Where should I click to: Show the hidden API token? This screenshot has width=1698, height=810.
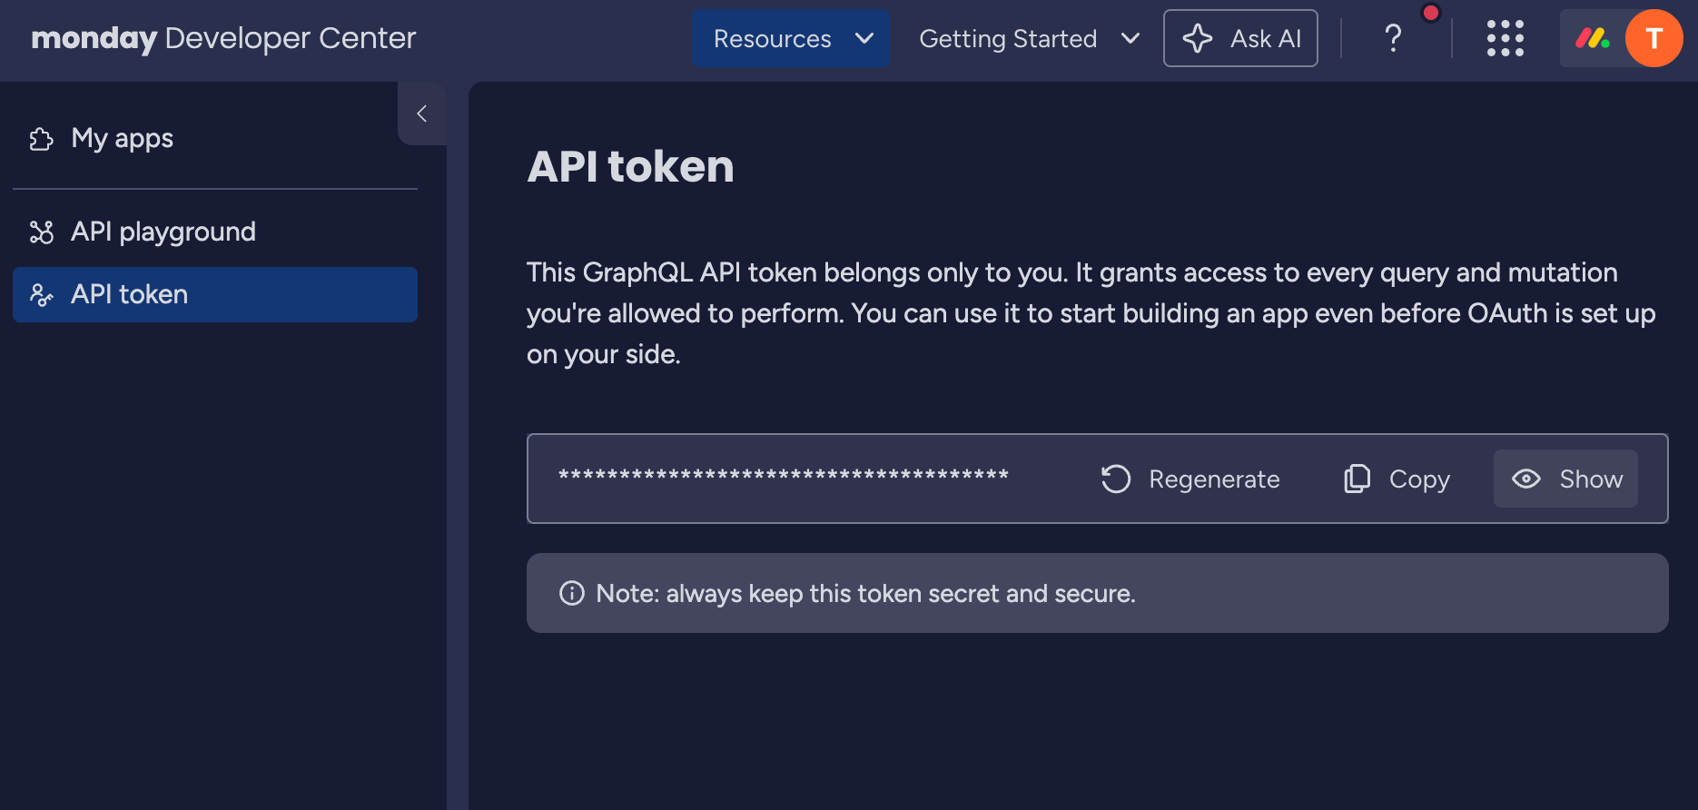1565,479
